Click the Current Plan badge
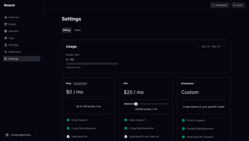Image resolution: width=249 pixels, height=141 pixels. coord(80,84)
